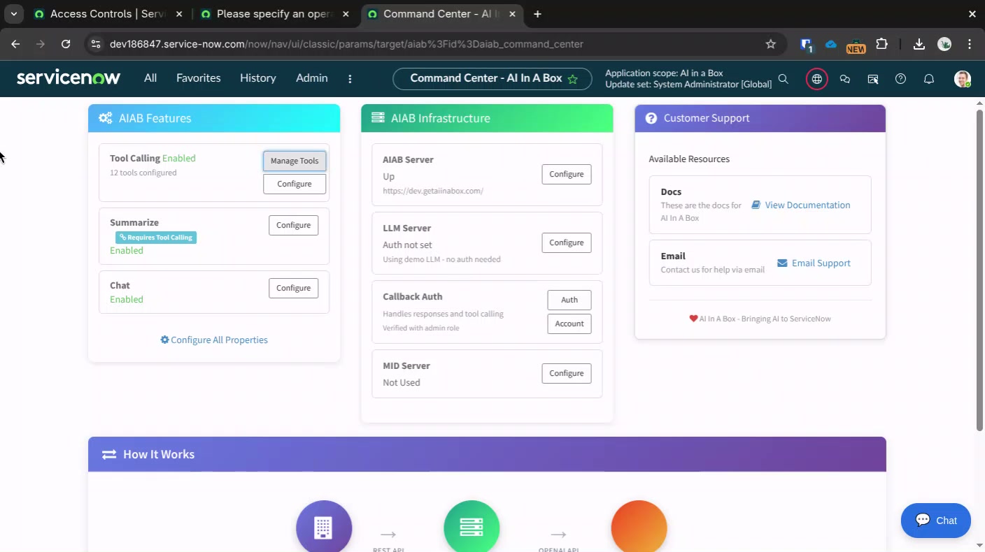Show notifications via the bell icon
985x552 pixels.
tap(929, 79)
